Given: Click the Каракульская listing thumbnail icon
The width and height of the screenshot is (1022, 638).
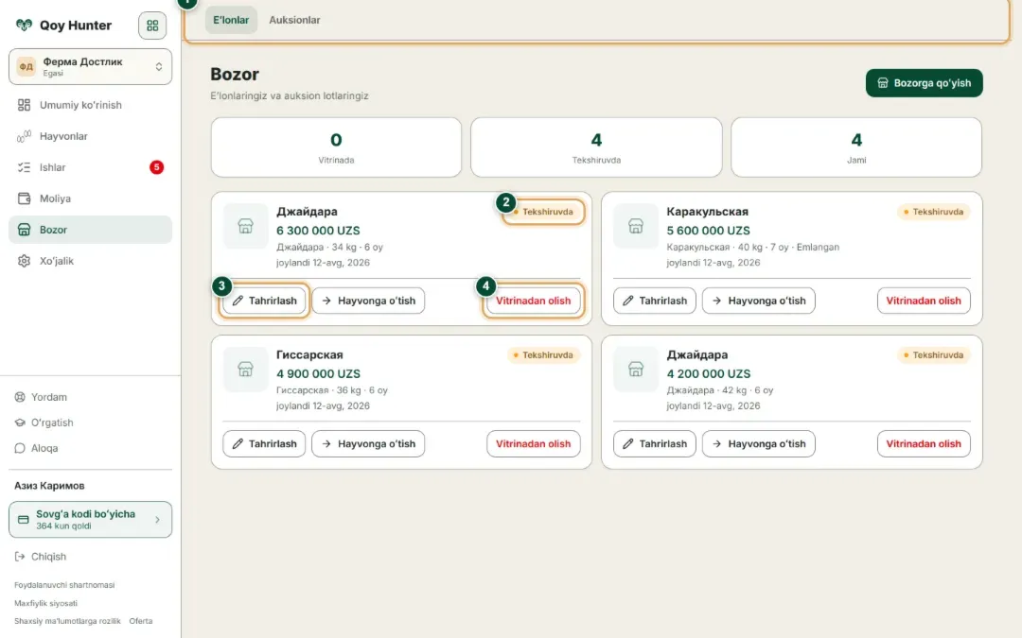Looking at the screenshot, I should pyautogui.click(x=636, y=226).
